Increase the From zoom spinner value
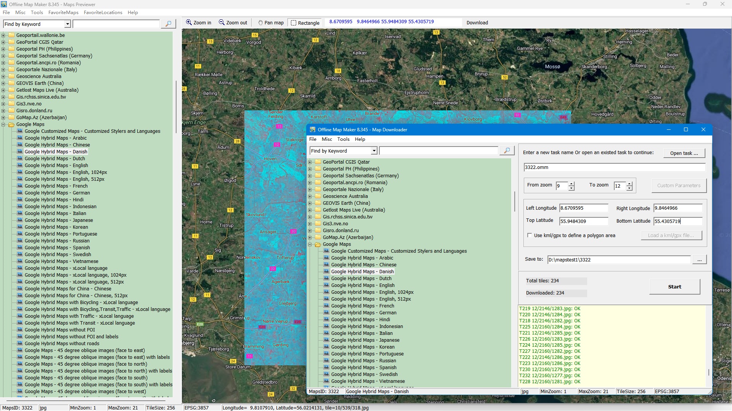 click(x=571, y=183)
